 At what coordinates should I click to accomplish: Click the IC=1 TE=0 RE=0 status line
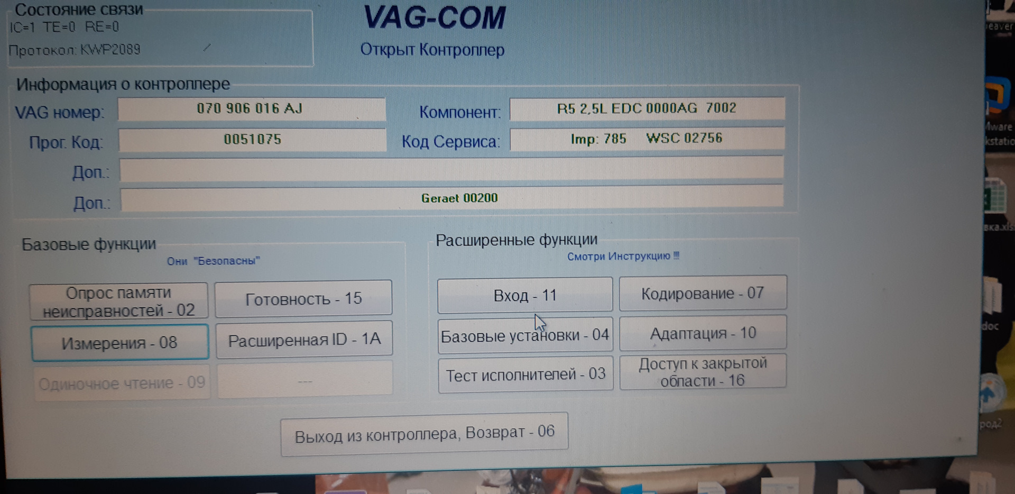click(x=64, y=27)
